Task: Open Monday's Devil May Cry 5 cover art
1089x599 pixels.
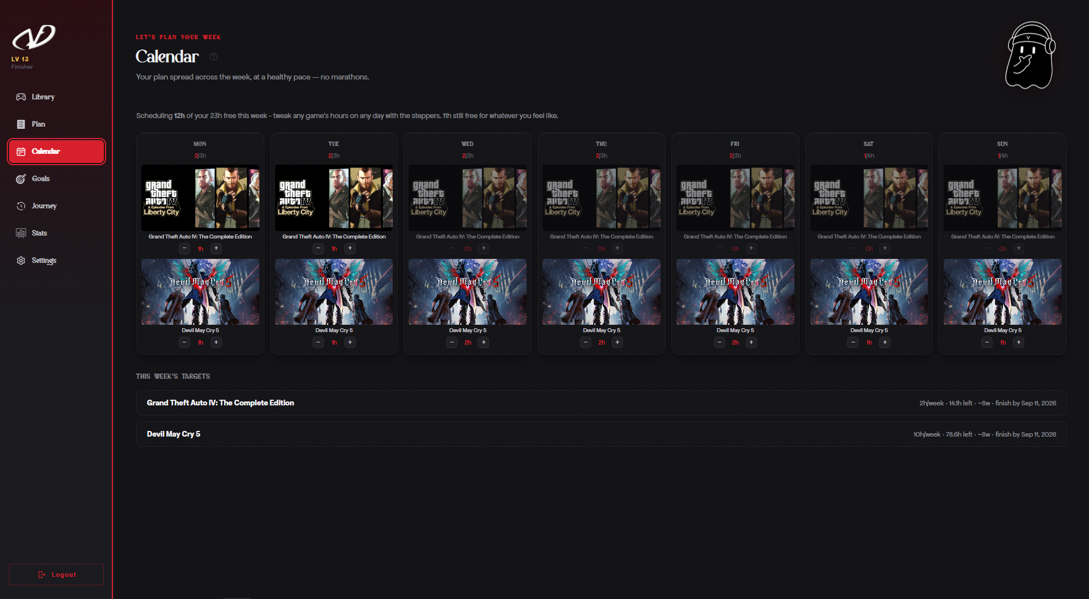Action: (200, 292)
